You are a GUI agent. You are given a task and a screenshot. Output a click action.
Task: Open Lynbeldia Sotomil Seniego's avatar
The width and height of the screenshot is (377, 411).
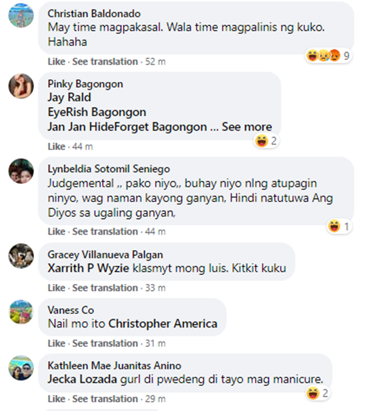tap(21, 171)
